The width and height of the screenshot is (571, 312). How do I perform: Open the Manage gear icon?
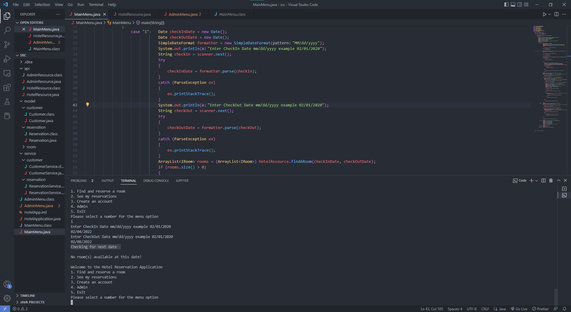pyautogui.click(x=7, y=298)
